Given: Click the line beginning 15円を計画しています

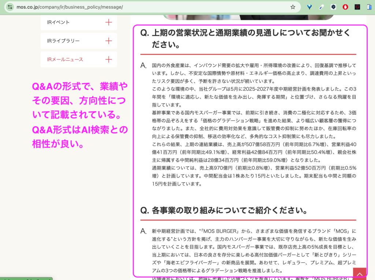Looking at the screenshot, I should point(177,184).
